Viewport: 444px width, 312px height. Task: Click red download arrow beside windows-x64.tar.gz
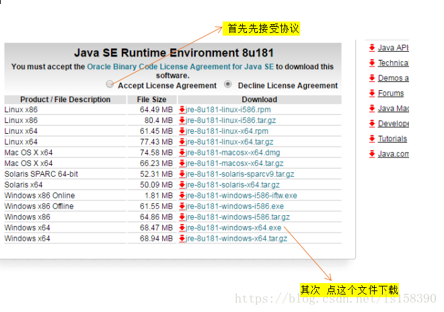182,239
